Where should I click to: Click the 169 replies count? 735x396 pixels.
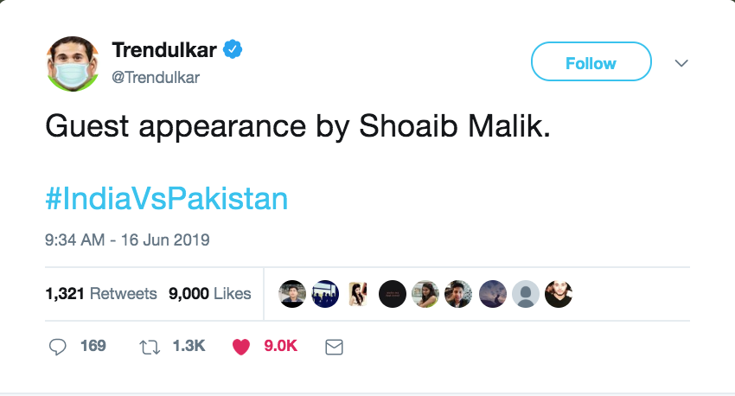(x=93, y=346)
